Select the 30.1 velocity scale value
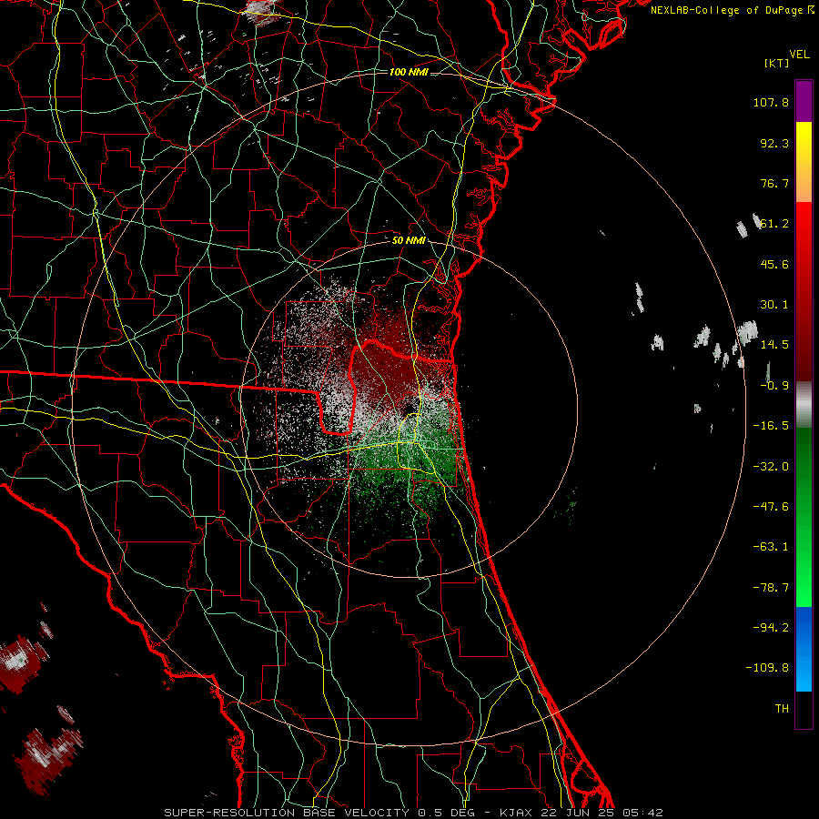819x819 pixels. (x=774, y=305)
